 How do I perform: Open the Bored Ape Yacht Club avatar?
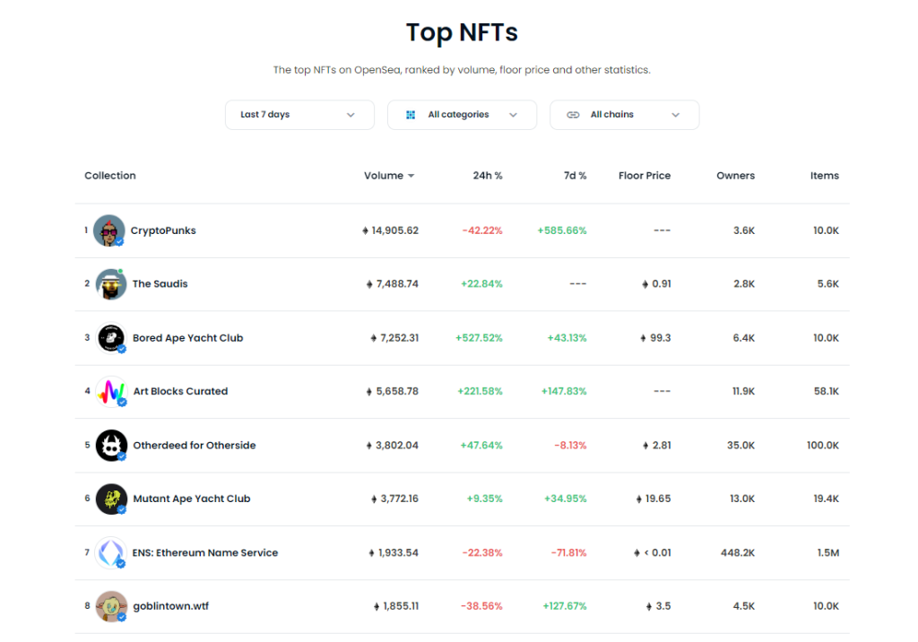111,338
